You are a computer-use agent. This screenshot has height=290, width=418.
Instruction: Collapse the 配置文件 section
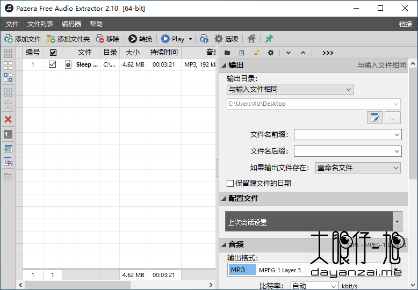point(224,198)
